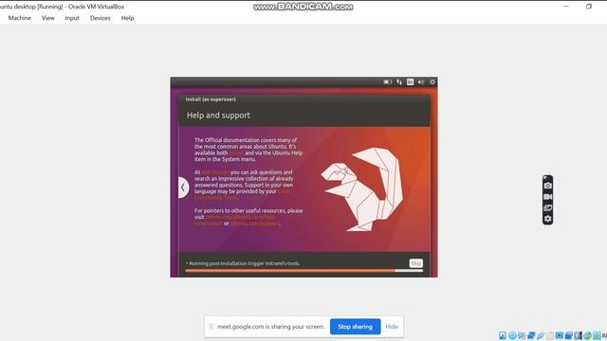Click VirtualBox network adapter status icon

pos(531,335)
